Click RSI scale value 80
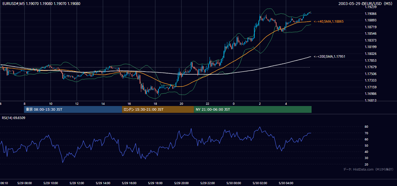The image size is (397, 186). pyautogui.click(x=366, y=127)
